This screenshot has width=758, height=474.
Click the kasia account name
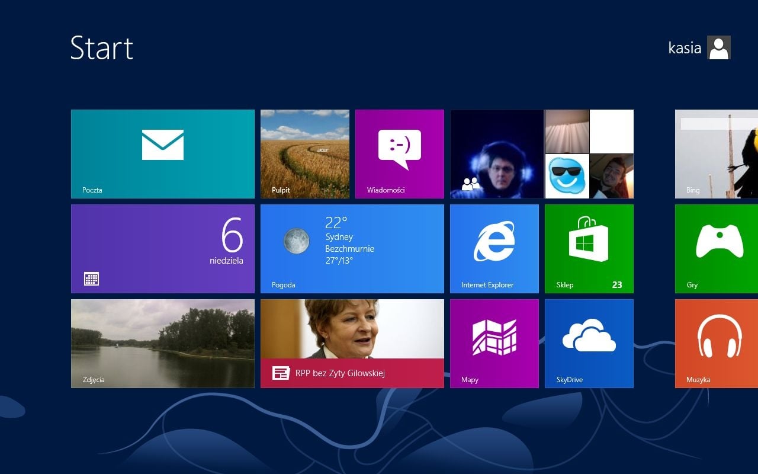tap(685, 48)
